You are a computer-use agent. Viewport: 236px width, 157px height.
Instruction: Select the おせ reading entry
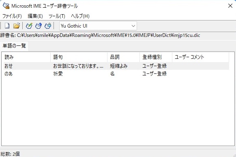pos(9,66)
